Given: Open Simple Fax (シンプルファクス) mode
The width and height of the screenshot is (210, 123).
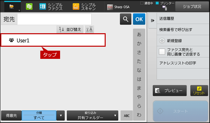Looking at the screenshot, I should click(51, 7).
